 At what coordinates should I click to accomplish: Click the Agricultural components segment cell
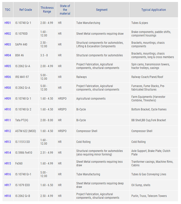[x=102, y=98]
